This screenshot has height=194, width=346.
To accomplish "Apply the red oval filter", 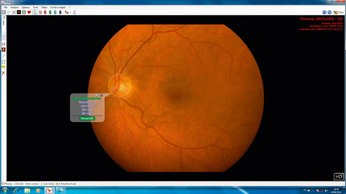I will (x=45, y=12).
